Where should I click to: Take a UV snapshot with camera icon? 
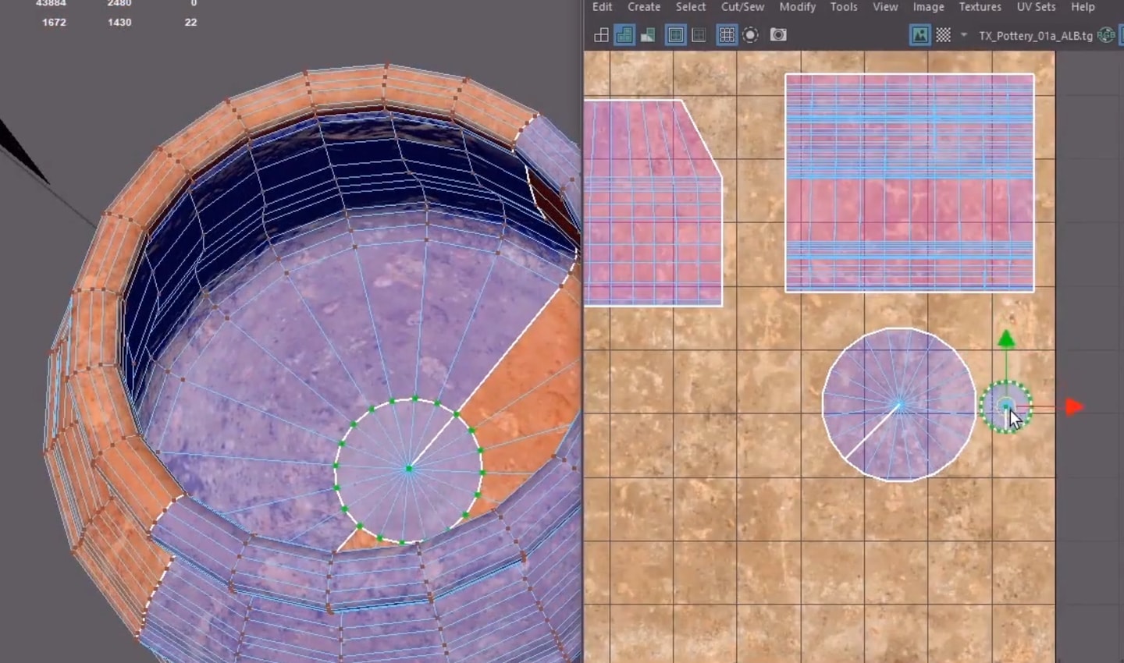coord(778,35)
